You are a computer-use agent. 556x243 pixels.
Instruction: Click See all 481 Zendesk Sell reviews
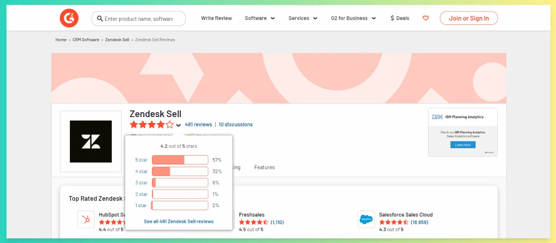tap(179, 222)
